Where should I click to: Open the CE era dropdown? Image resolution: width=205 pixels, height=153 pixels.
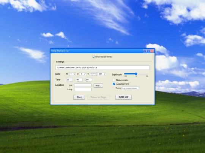pos(102,74)
